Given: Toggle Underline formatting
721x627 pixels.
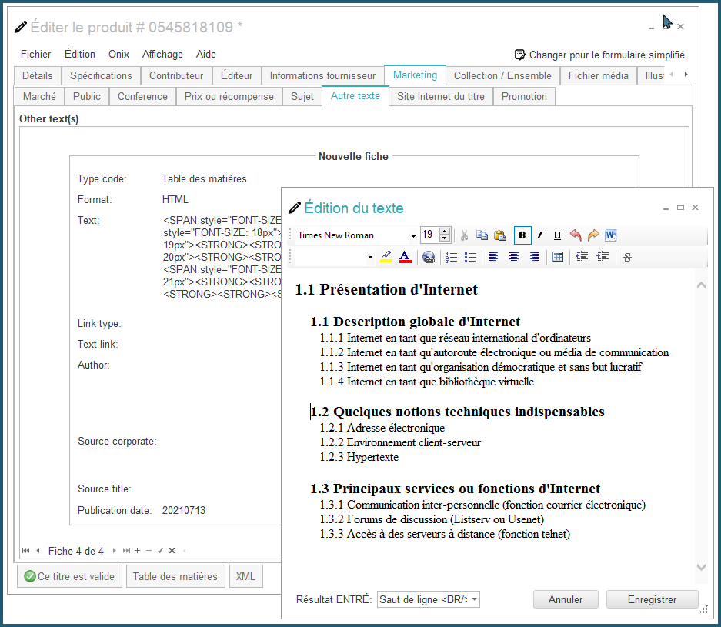Looking at the screenshot, I should (557, 235).
